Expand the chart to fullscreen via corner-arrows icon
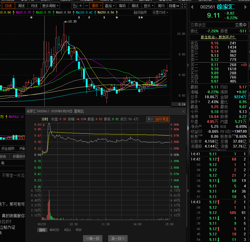This screenshot has width=250, height=242. (183, 6)
